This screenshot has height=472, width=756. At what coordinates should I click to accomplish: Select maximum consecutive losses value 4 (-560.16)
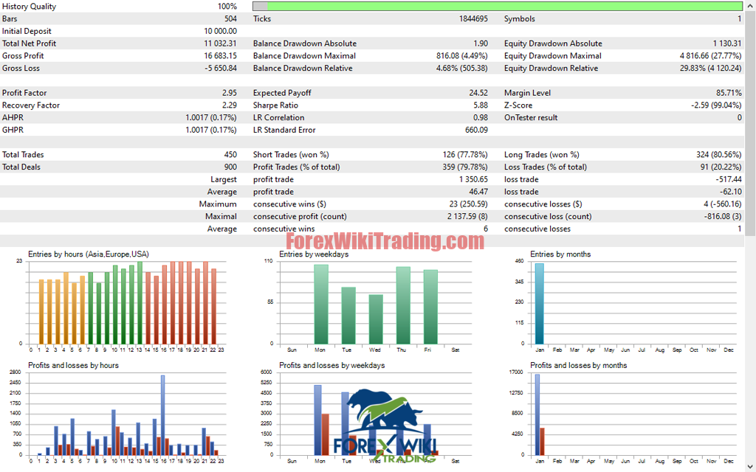[x=722, y=204]
